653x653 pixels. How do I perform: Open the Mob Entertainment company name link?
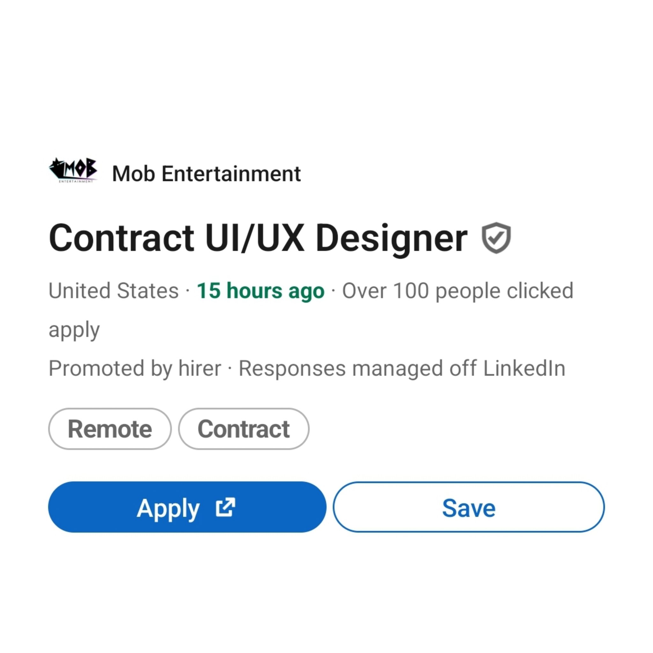coord(206,174)
